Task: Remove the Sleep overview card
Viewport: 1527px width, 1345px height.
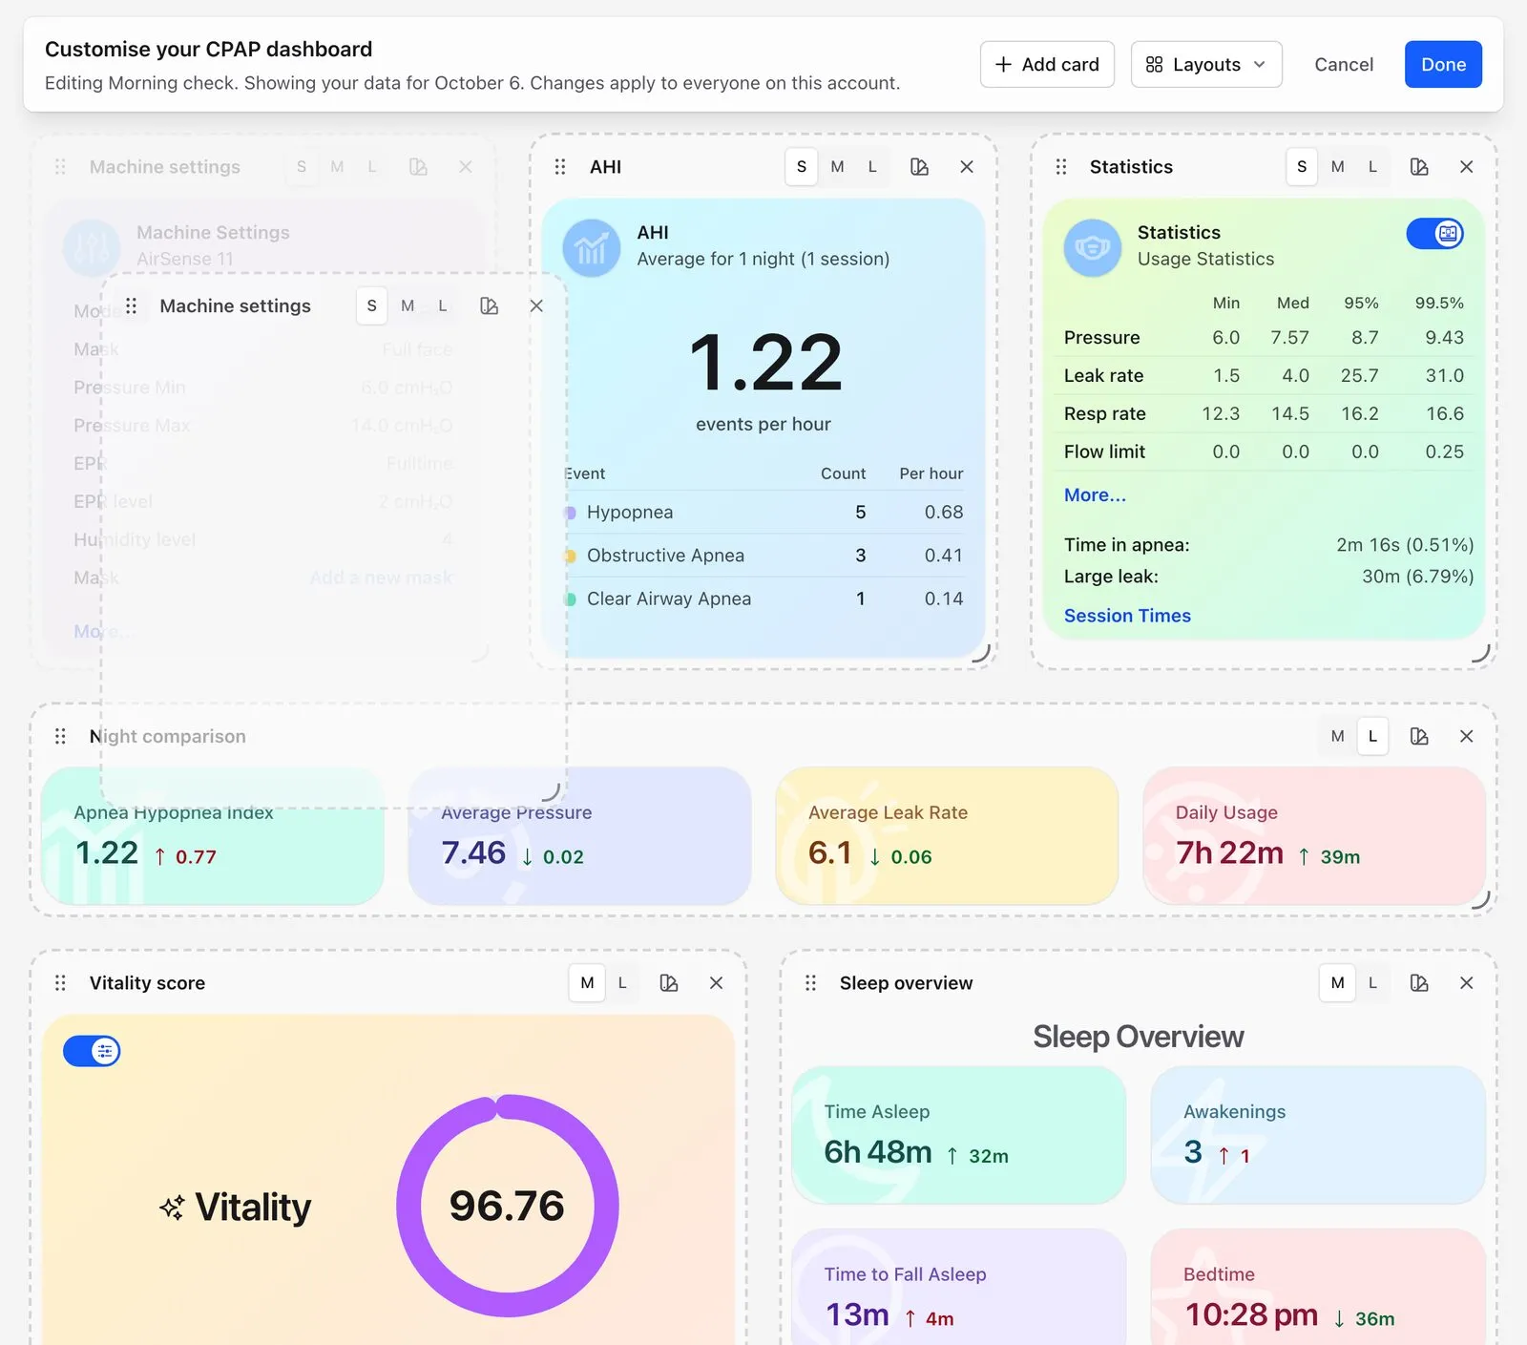Action: [x=1467, y=982]
